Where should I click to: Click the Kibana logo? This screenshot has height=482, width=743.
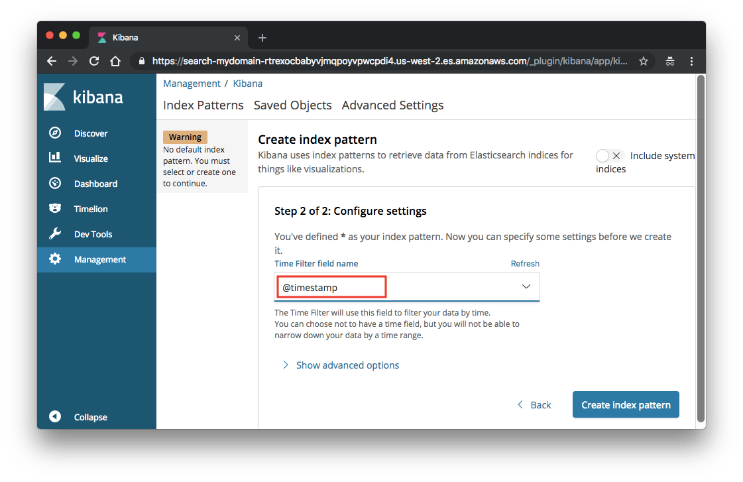click(84, 97)
